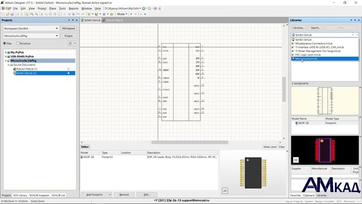Click the Add Footprint button

pyautogui.click(x=94, y=195)
